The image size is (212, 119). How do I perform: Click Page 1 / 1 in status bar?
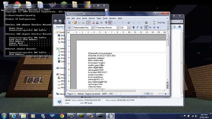[x=72, y=94]
